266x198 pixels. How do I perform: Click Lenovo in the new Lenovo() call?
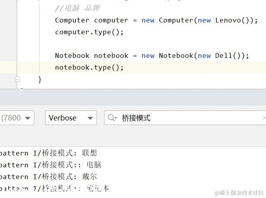[x=228, y=20]
